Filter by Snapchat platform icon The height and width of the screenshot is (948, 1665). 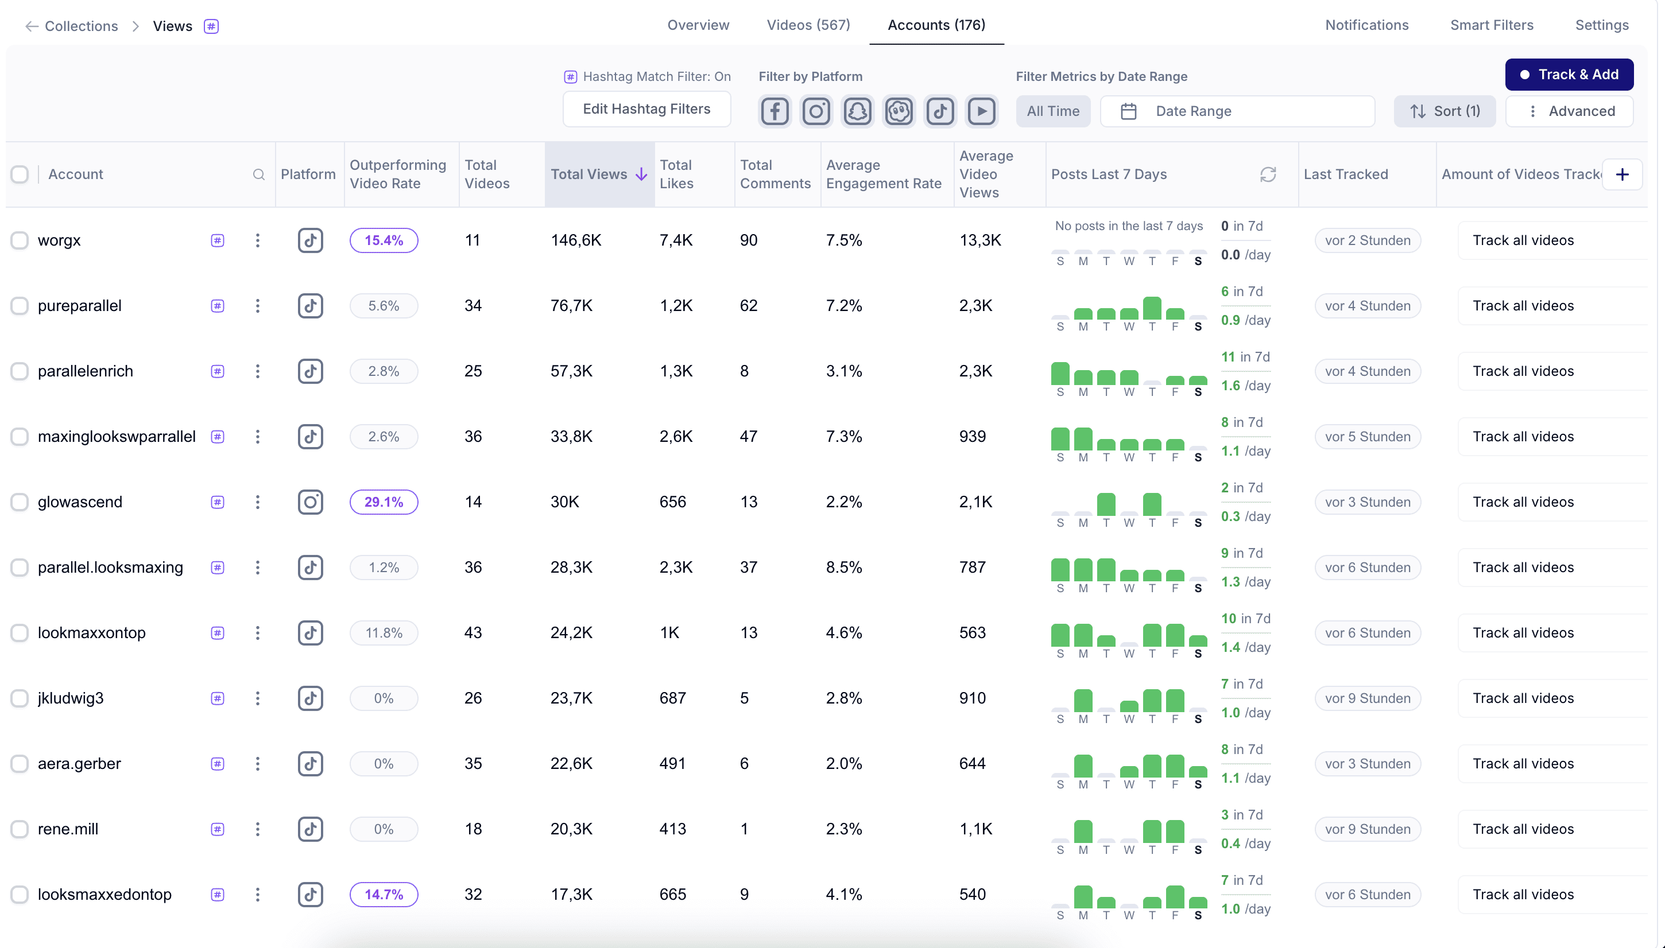tap(857, 111)
